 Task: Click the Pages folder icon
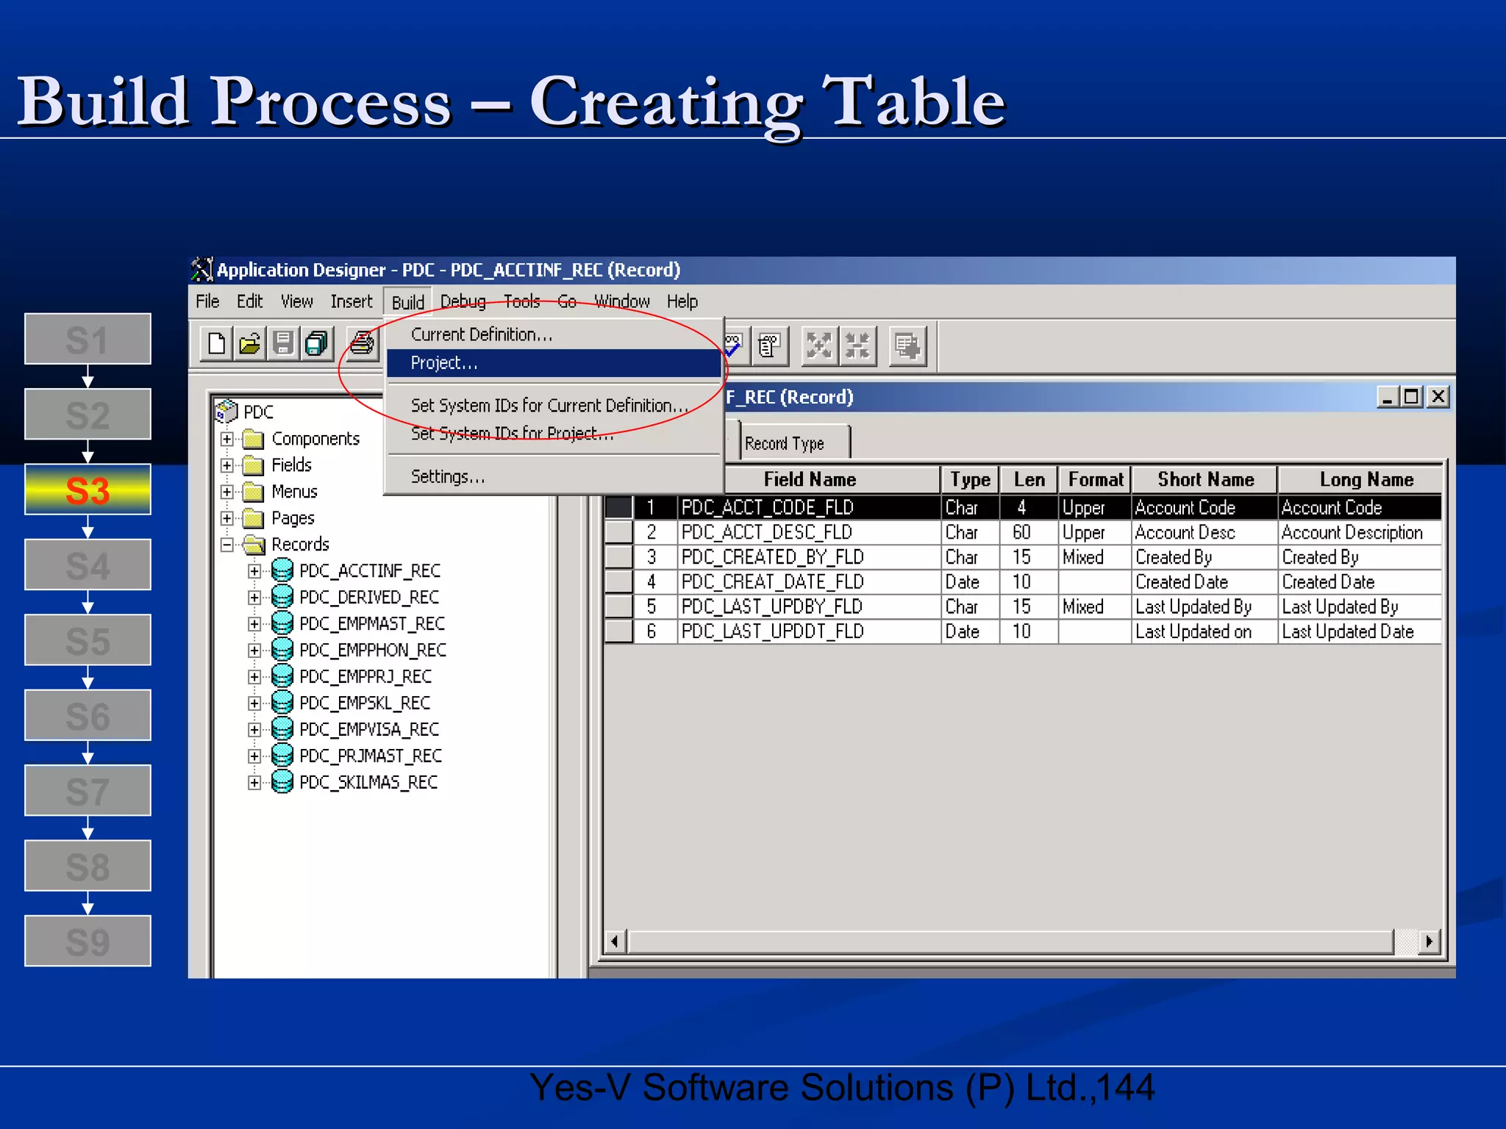(253, 518)
